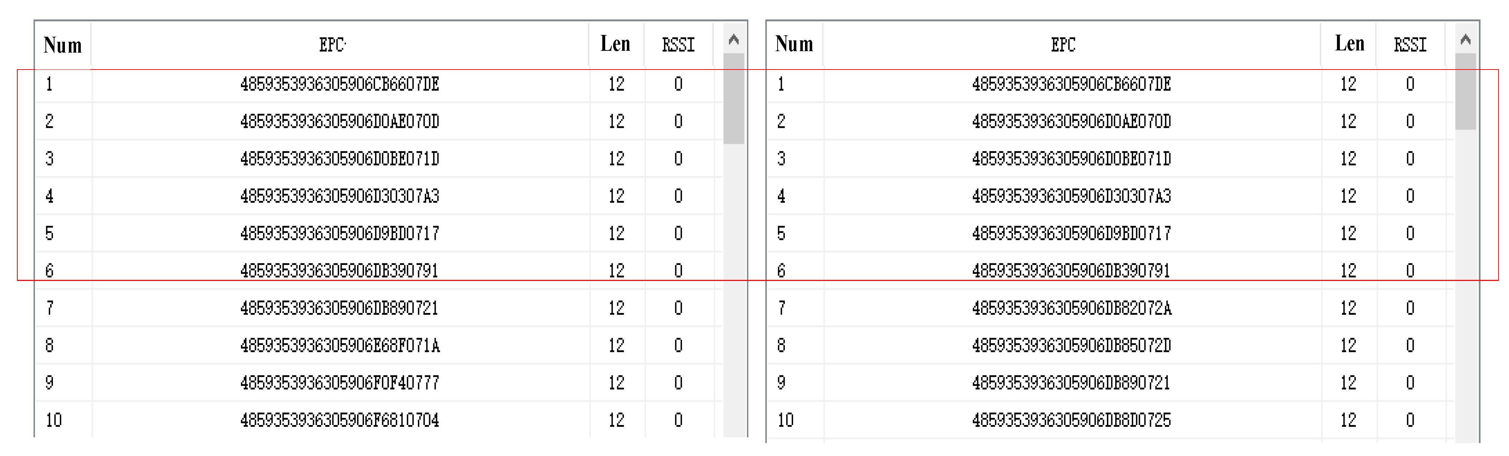Select right table EPC ending DB85072D

[x=1072, y=345]
